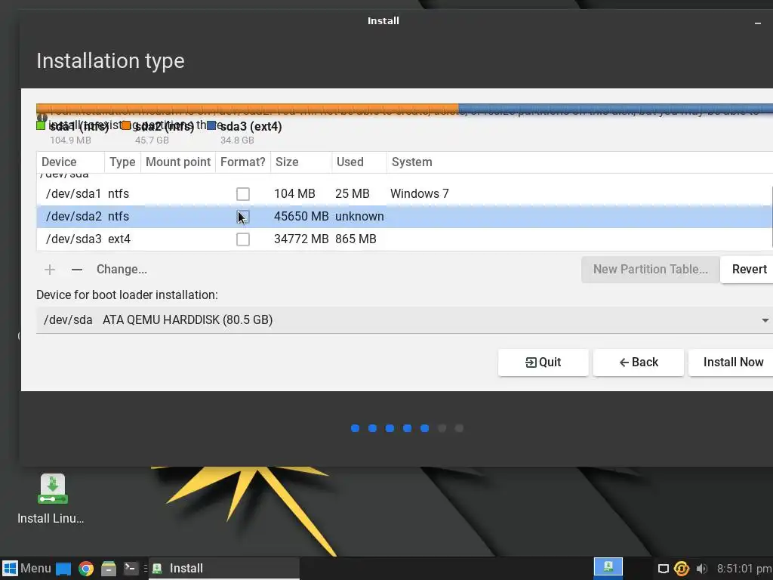This screenshot has height=580, width=773.
Task: Open the display tray icon
Action: (x=663, y=569)
